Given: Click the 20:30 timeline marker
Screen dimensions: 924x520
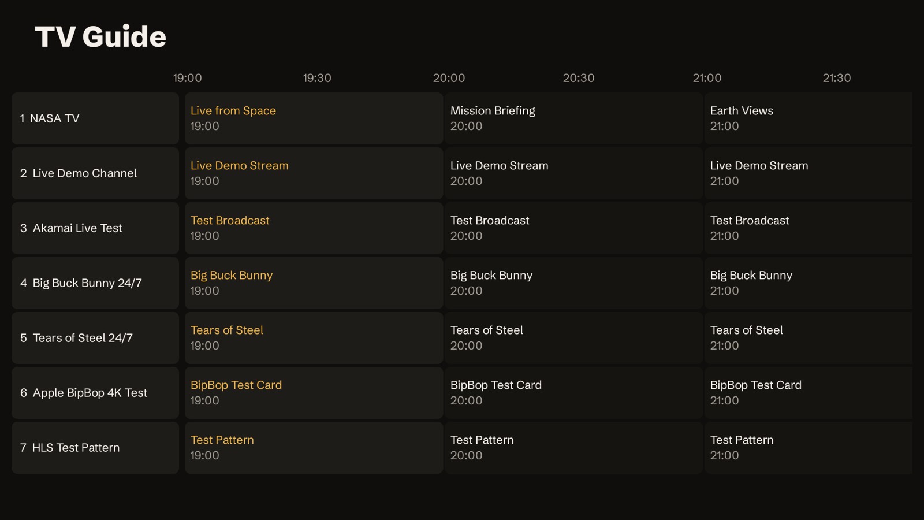Looking at the screenshot, I should click(x=579, y=78).
